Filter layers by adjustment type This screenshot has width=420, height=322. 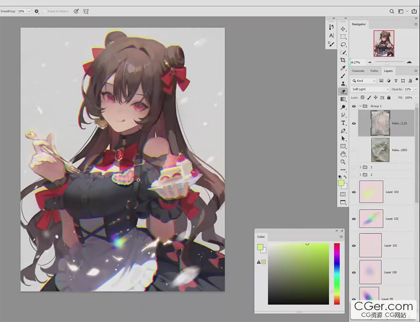pos(388,81)
